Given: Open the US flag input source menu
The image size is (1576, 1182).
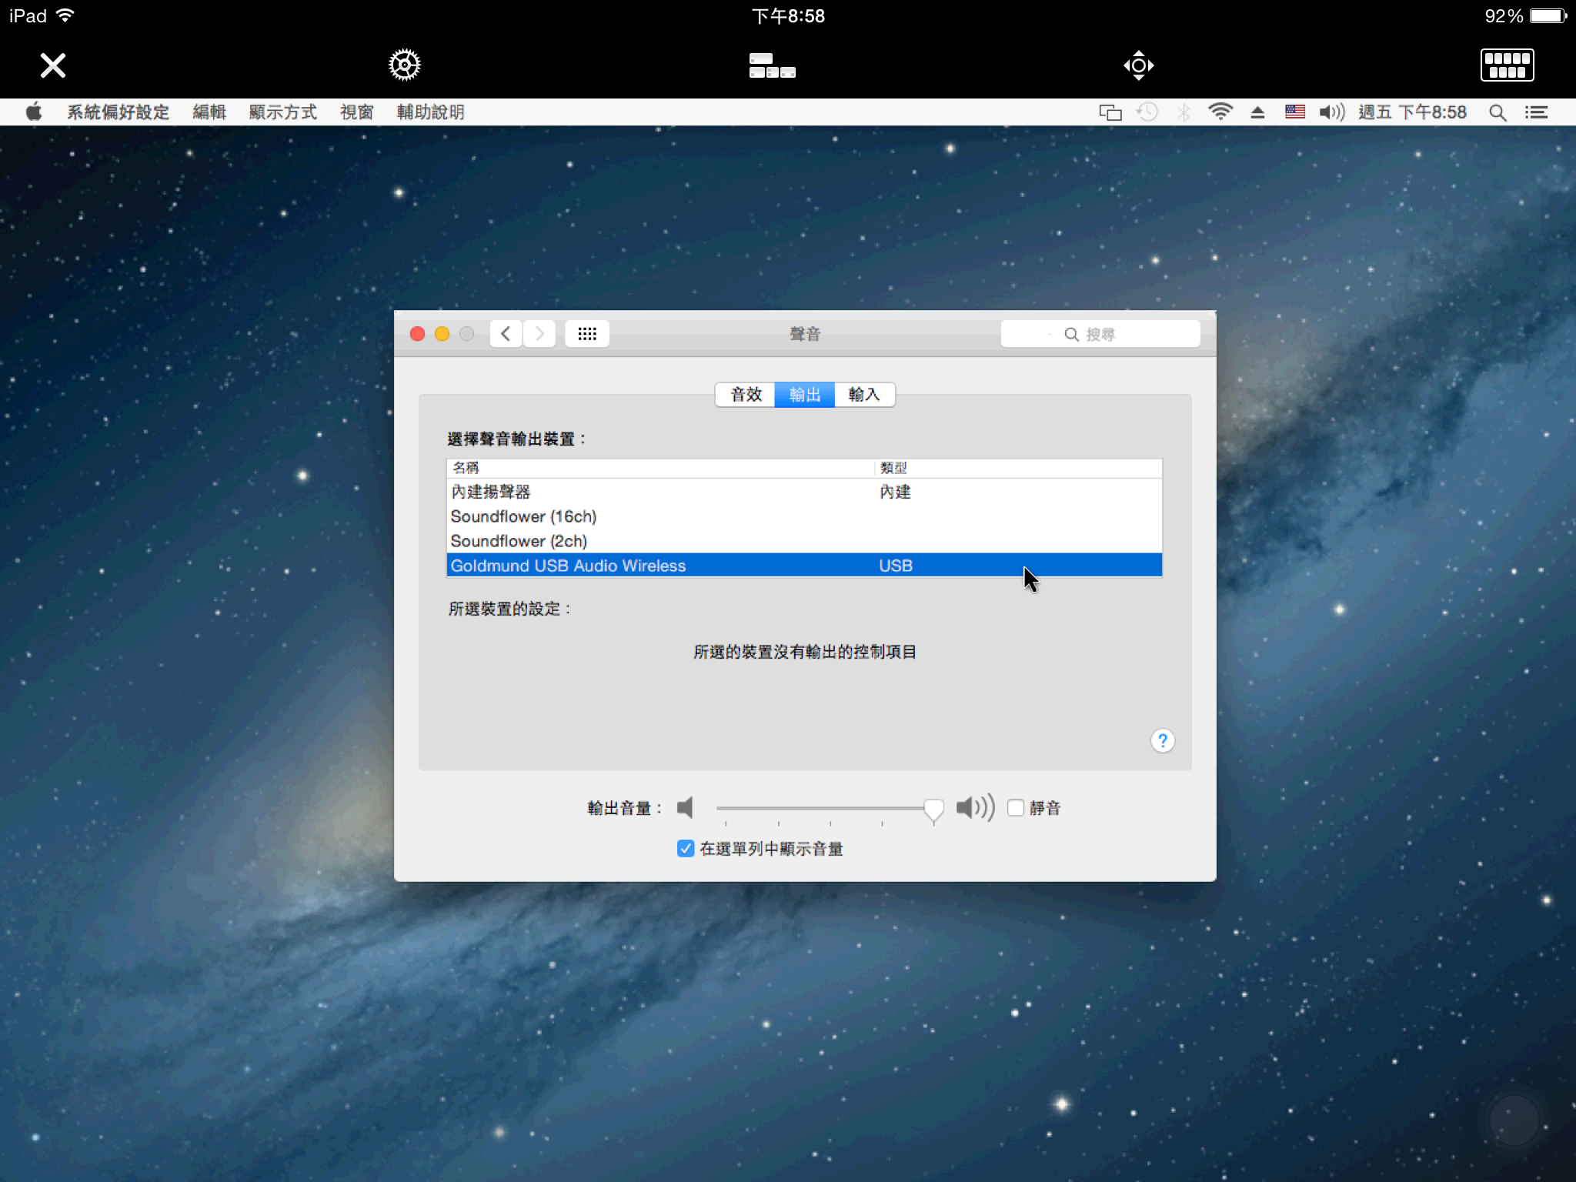Looking at the screenshot, I should point(1295,112).
